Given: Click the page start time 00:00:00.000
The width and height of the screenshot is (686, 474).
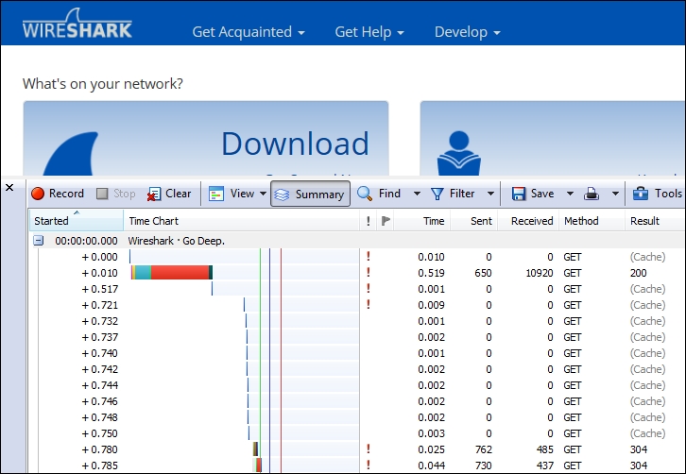Looking at the screenshot, I should coord(86,241).
